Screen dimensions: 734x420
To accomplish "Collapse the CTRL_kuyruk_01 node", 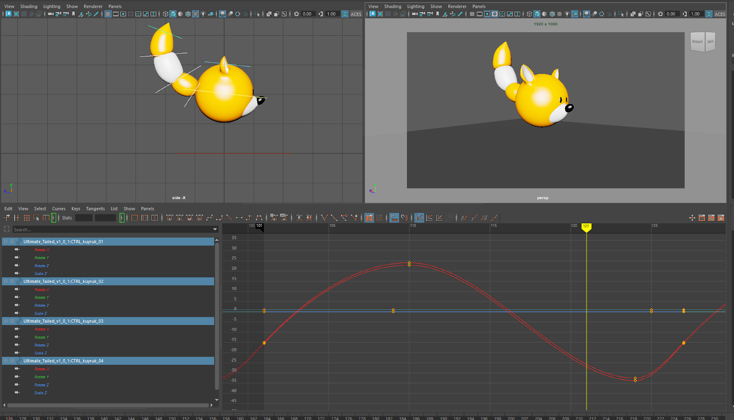I will 6,242.
